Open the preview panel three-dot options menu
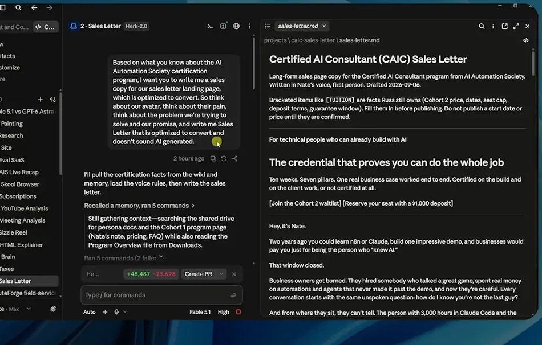Image resolution: width=542 pixels, height=345 pixels. (494, 26)
